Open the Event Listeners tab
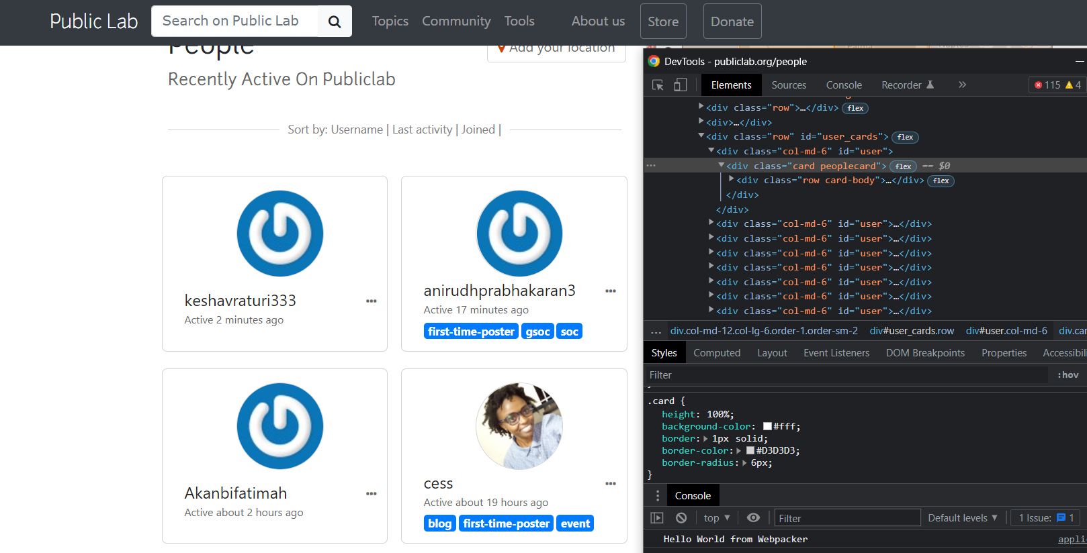Image resolution: width=1087 pixels, height=553 pixels. pos(836,353)
